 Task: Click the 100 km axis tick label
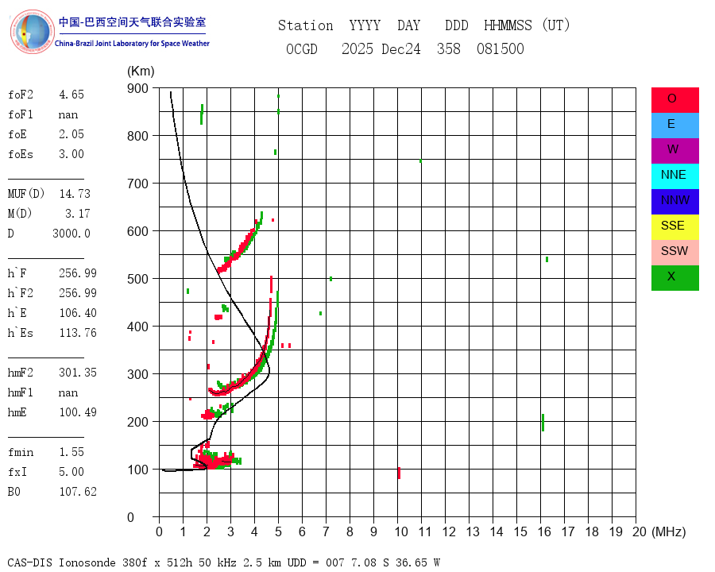(x=137, y=470)
